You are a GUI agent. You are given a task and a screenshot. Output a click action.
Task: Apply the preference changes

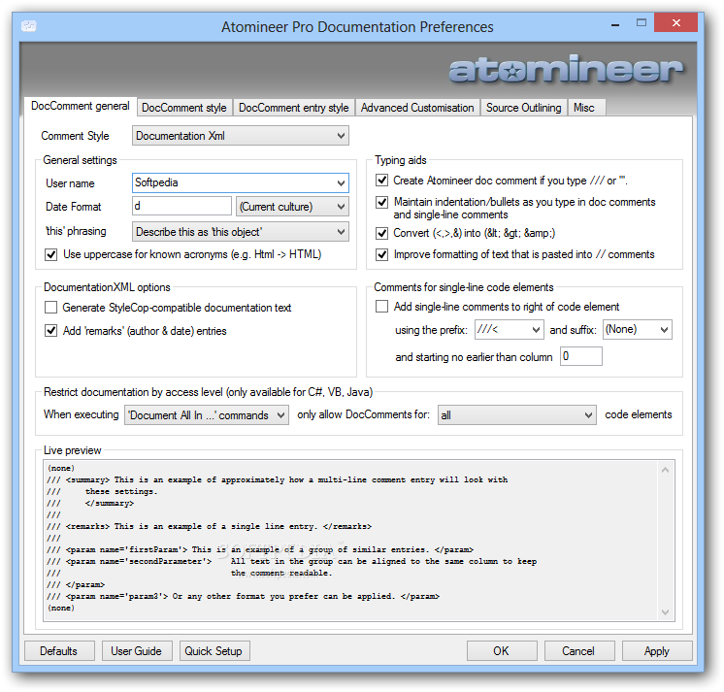pyautogui.click(x=657, y=651)
